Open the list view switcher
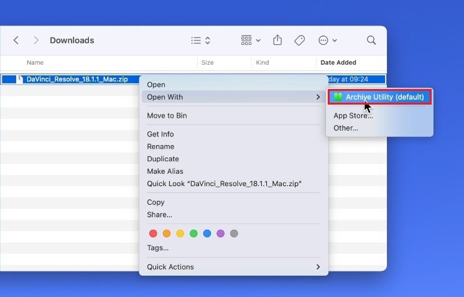This screenshot has height=297, width=464. (201, 40)
